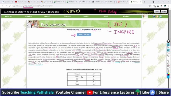Screen dimensions: 171x96
Task: Open a new browser tab
Action: click(145, 2)
